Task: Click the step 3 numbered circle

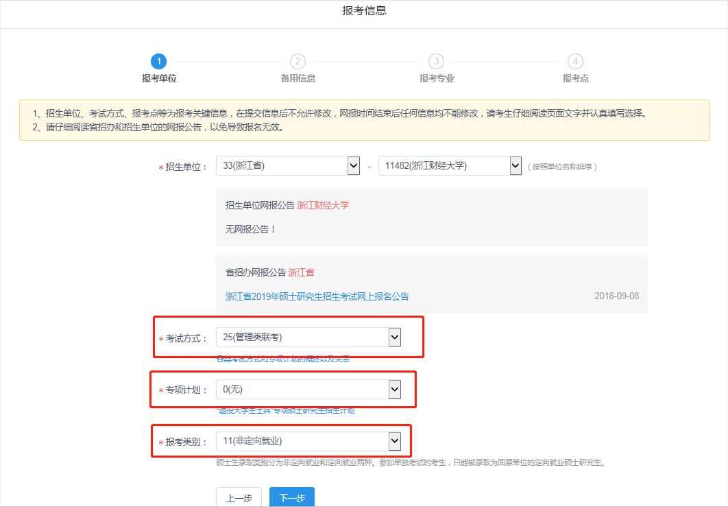Action: click(x=437, y=62)
